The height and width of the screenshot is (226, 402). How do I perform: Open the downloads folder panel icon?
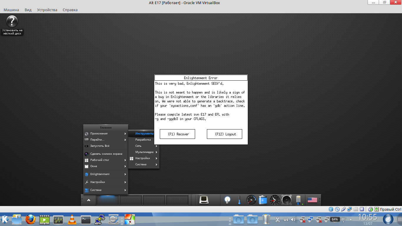tap(253, 220)
